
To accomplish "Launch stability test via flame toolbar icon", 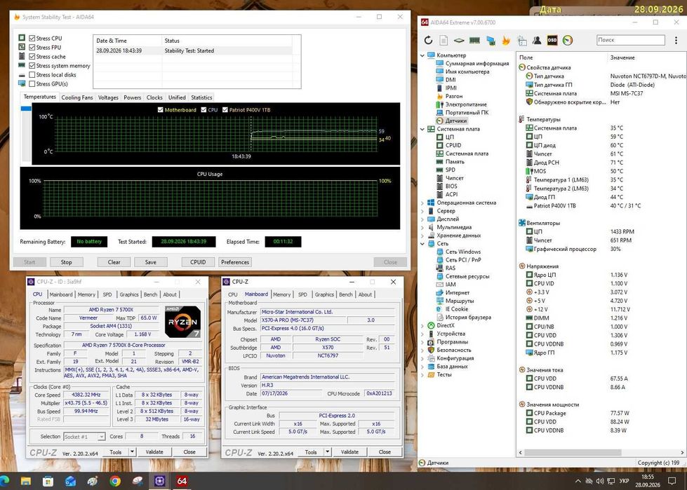I will (506, 40).
